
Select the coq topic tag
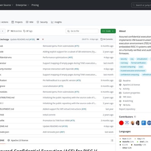point(132,59)
